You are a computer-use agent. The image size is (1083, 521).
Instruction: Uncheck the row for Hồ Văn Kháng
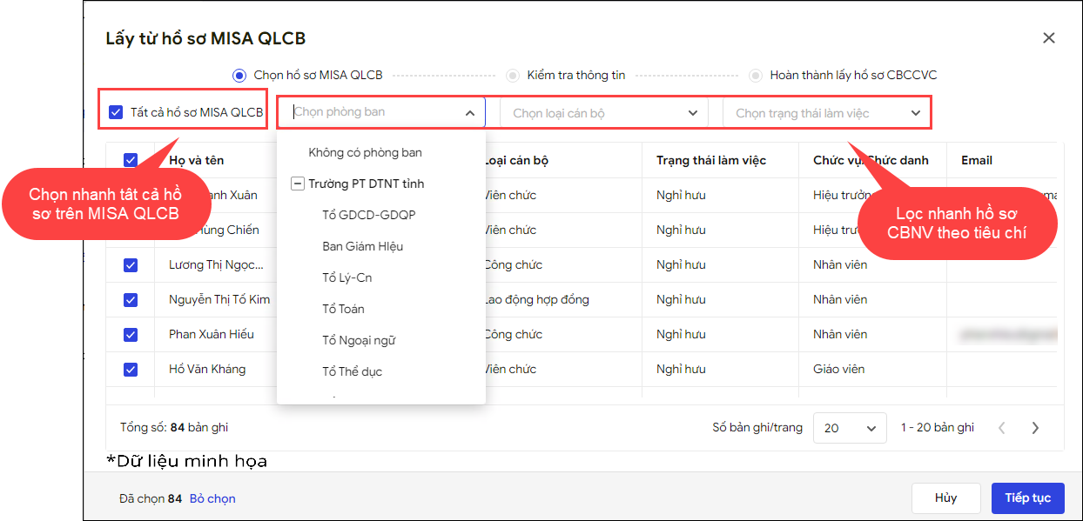coord(131,369)
